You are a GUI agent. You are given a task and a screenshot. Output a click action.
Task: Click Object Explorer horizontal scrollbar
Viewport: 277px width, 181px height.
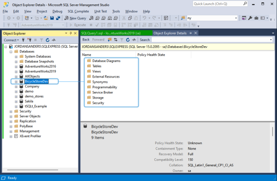coord(33,170)
